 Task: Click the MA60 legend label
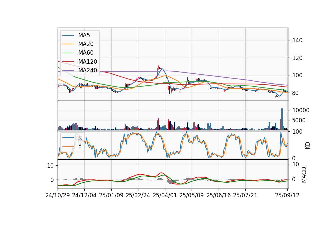(86, 53)
